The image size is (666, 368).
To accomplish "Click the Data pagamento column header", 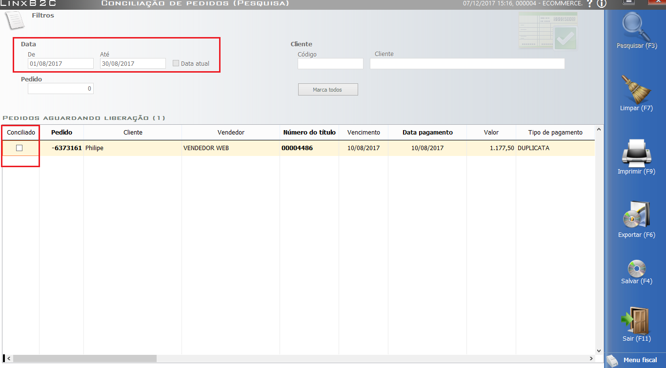I will [427, 133].
